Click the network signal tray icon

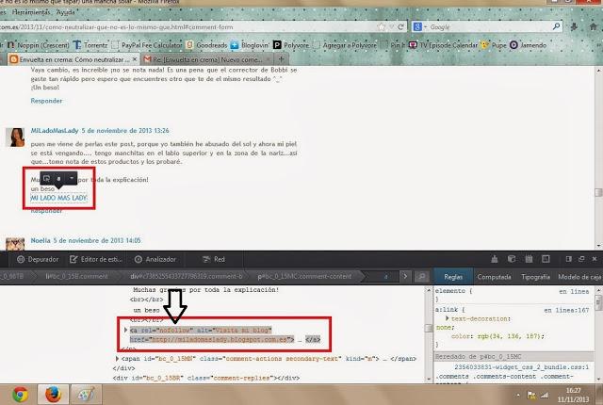pyautogui.click(x=545, y=395)
